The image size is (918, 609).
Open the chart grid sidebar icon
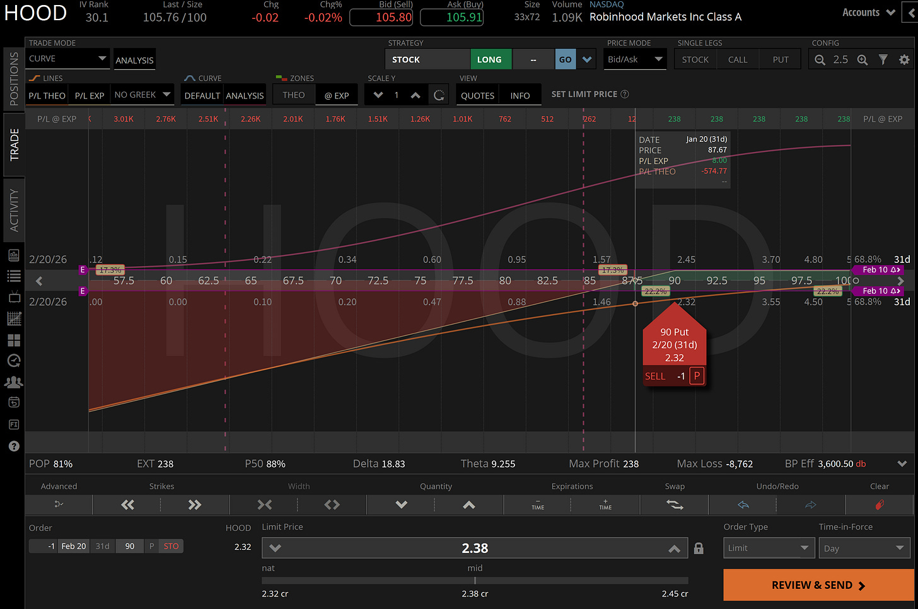(14, 318)
